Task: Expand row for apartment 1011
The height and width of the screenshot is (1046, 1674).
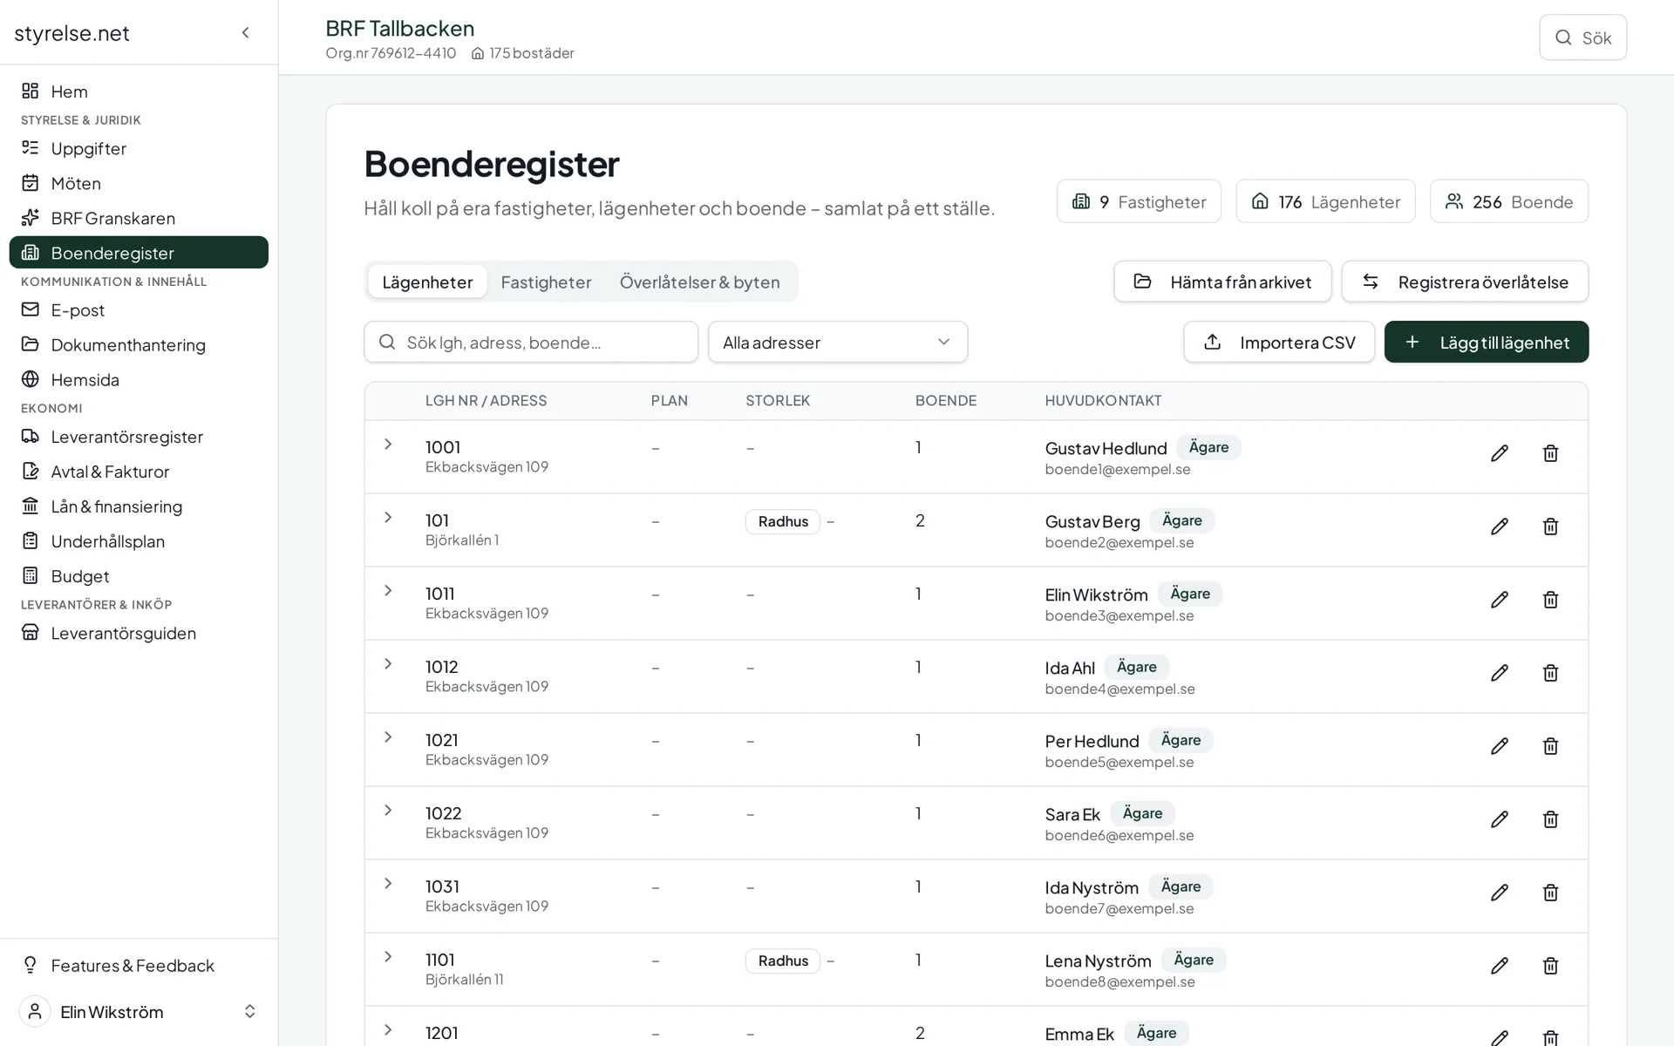Action: [388, 591]
